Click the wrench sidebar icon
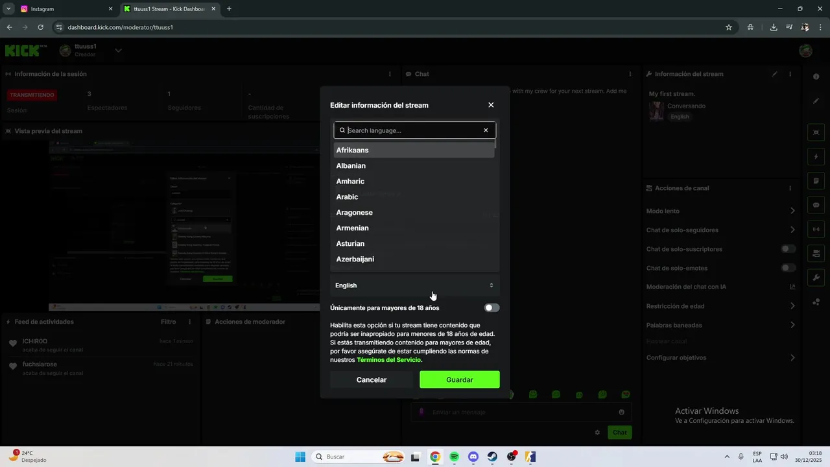The image size is (830, 467). pos(816,278)
